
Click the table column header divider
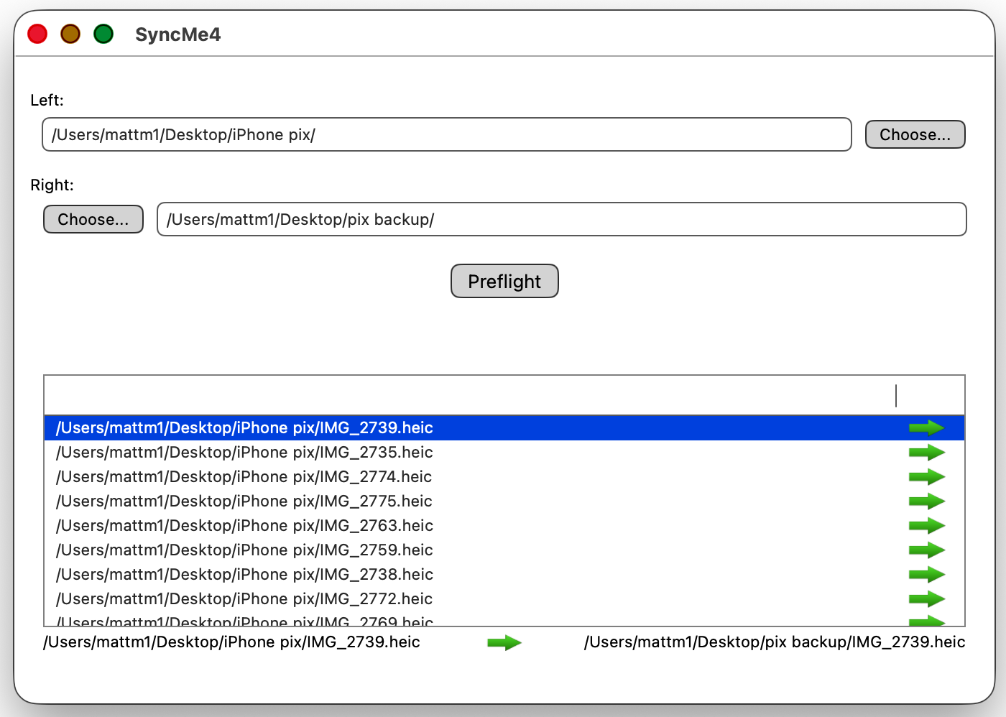[x=896, y=396]
